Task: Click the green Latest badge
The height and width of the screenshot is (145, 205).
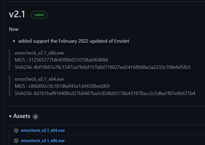Action: pos(39,15)
